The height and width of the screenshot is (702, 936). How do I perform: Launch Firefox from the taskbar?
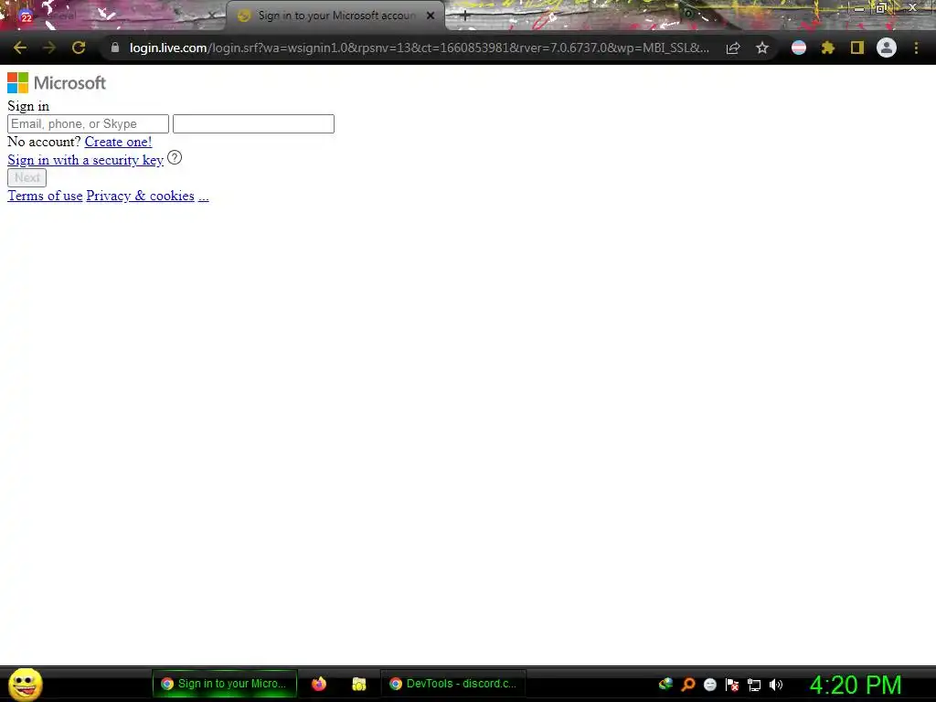point(319,684)
